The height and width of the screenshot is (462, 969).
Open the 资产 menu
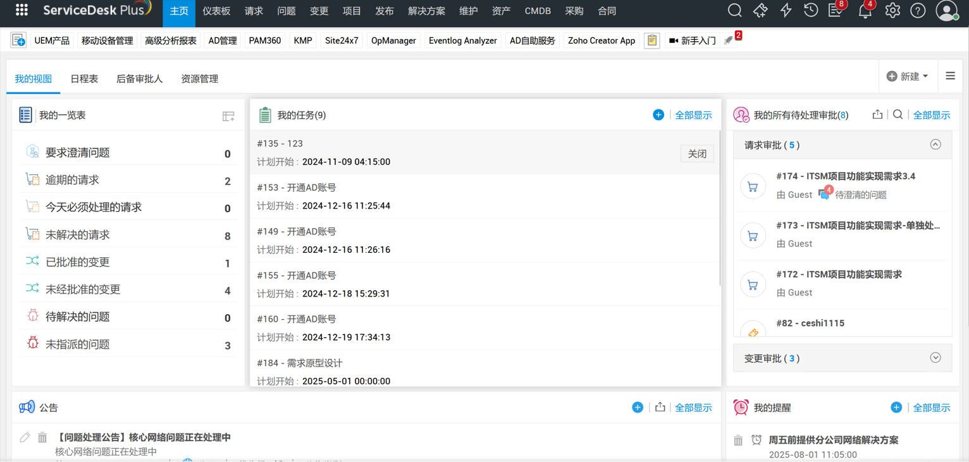(x=501, y=11)
